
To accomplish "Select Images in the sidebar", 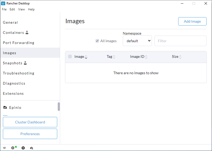I will (x=30, y=53).
